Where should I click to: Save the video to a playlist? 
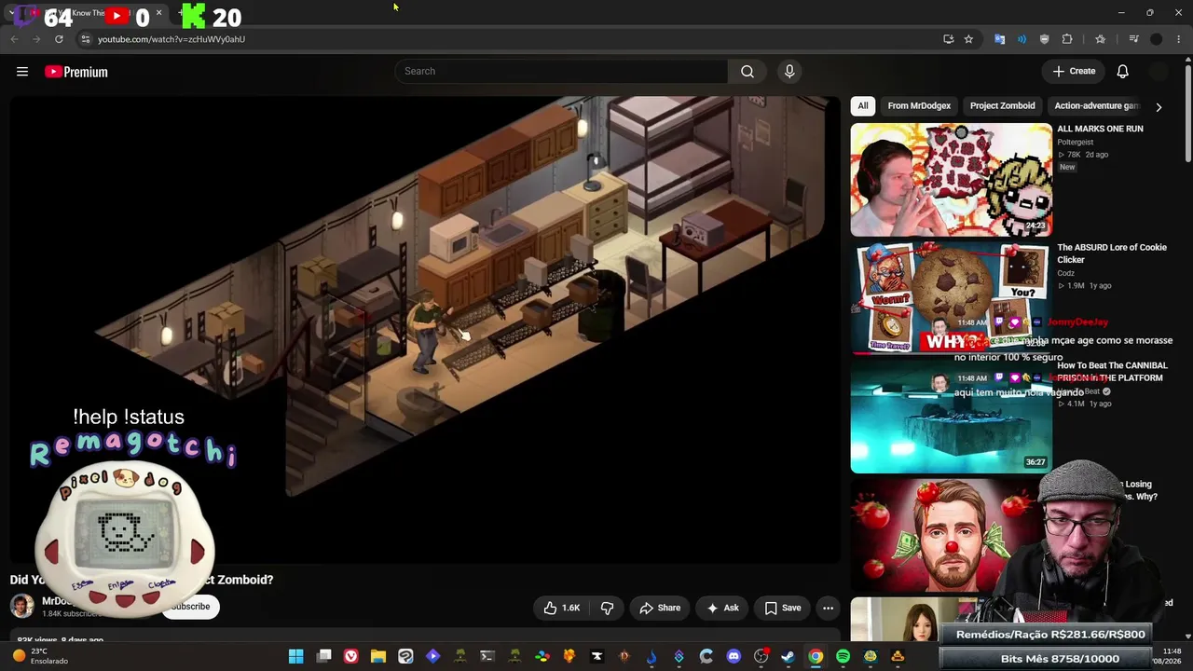783,608
